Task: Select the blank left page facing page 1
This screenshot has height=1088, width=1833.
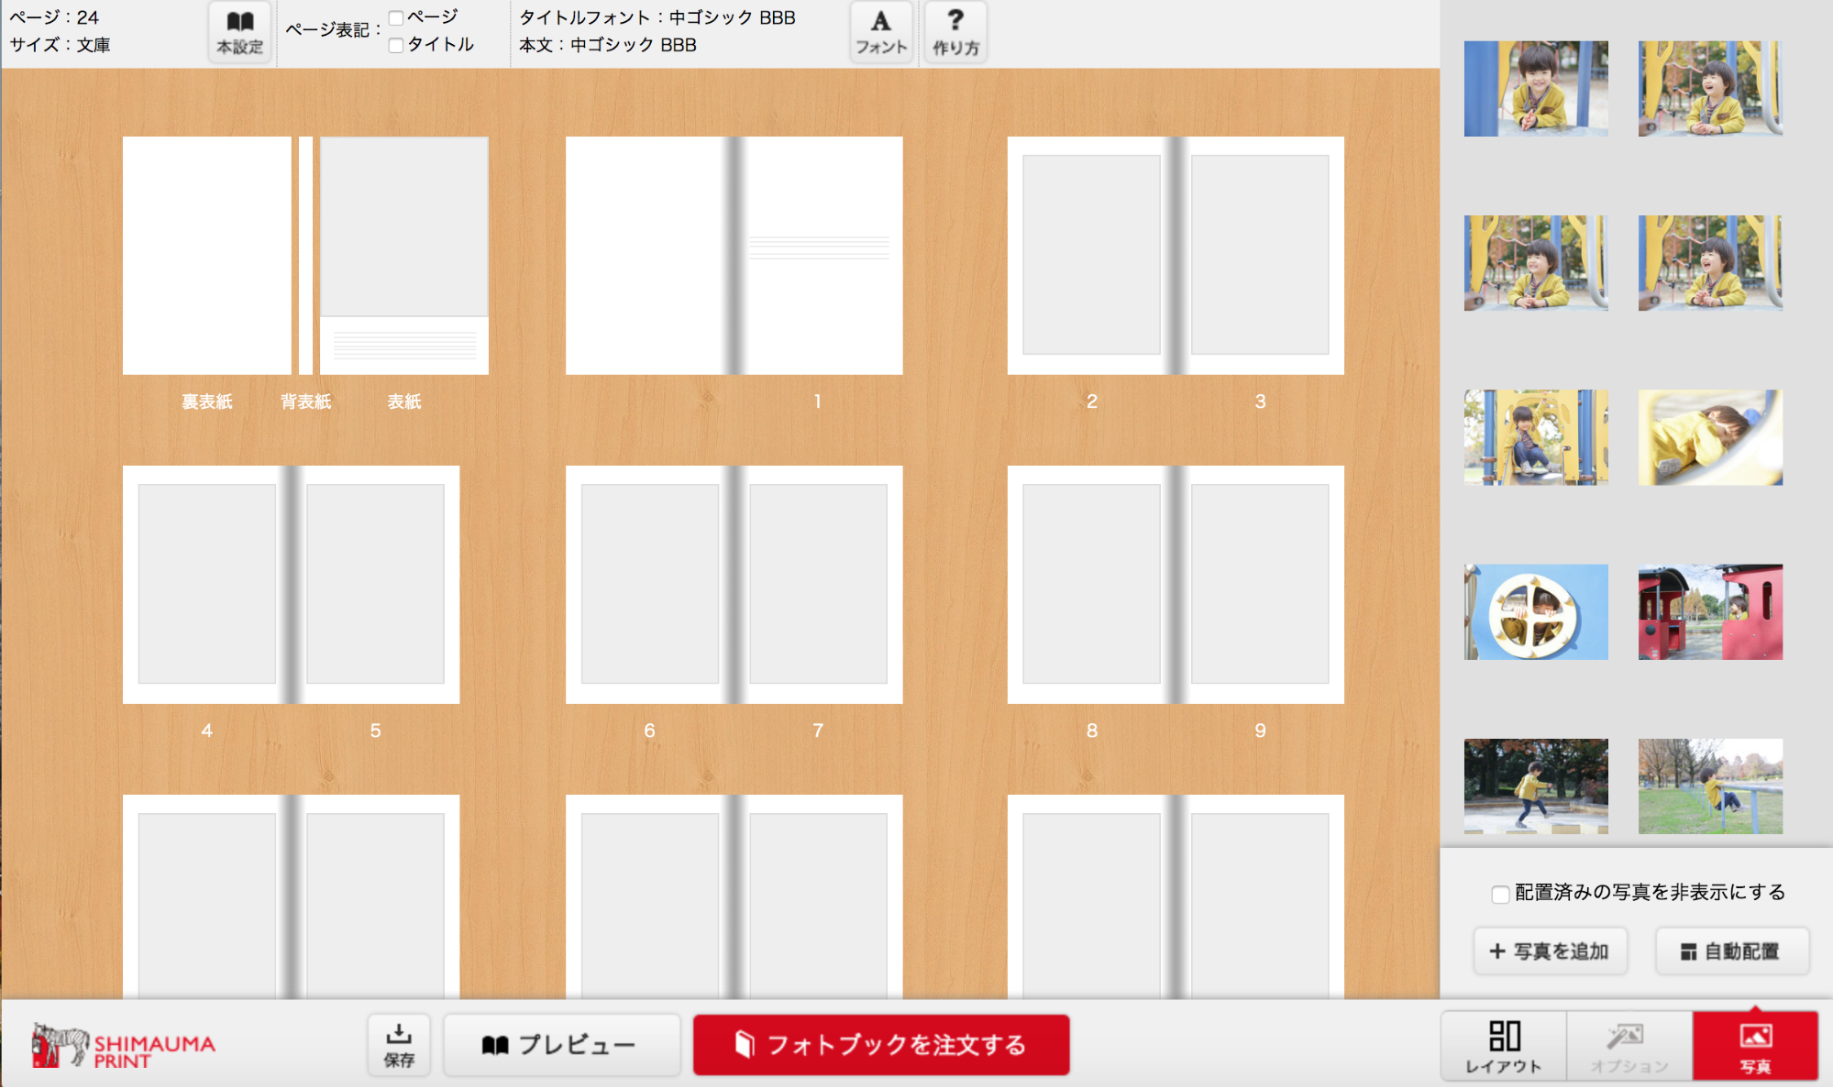Action: (649, 256)
